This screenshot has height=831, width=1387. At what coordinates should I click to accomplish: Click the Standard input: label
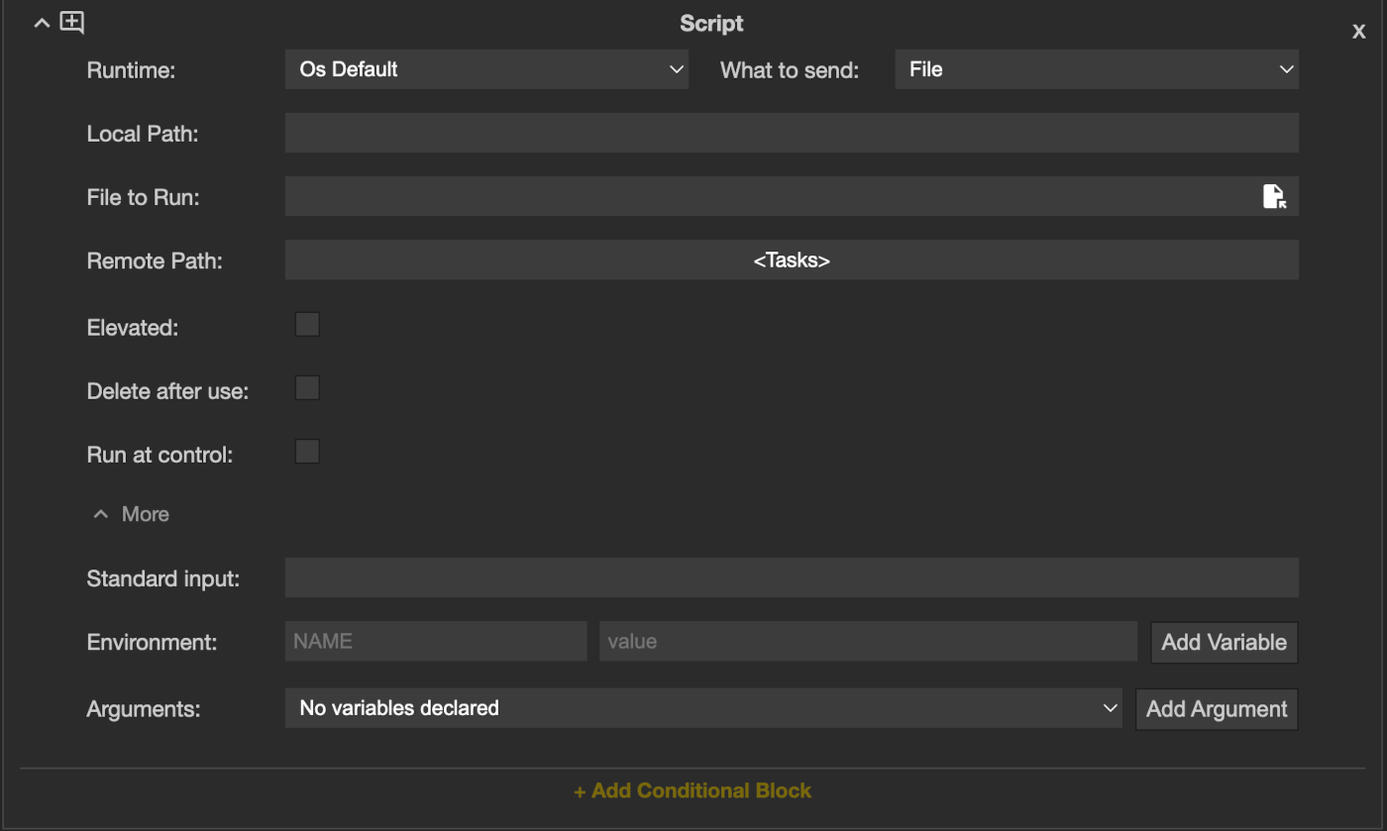click(x=163, y=578)
